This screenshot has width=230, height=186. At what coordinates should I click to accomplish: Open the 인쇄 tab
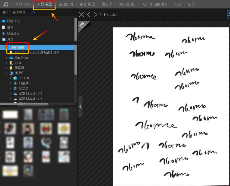[x=177, y=4]
